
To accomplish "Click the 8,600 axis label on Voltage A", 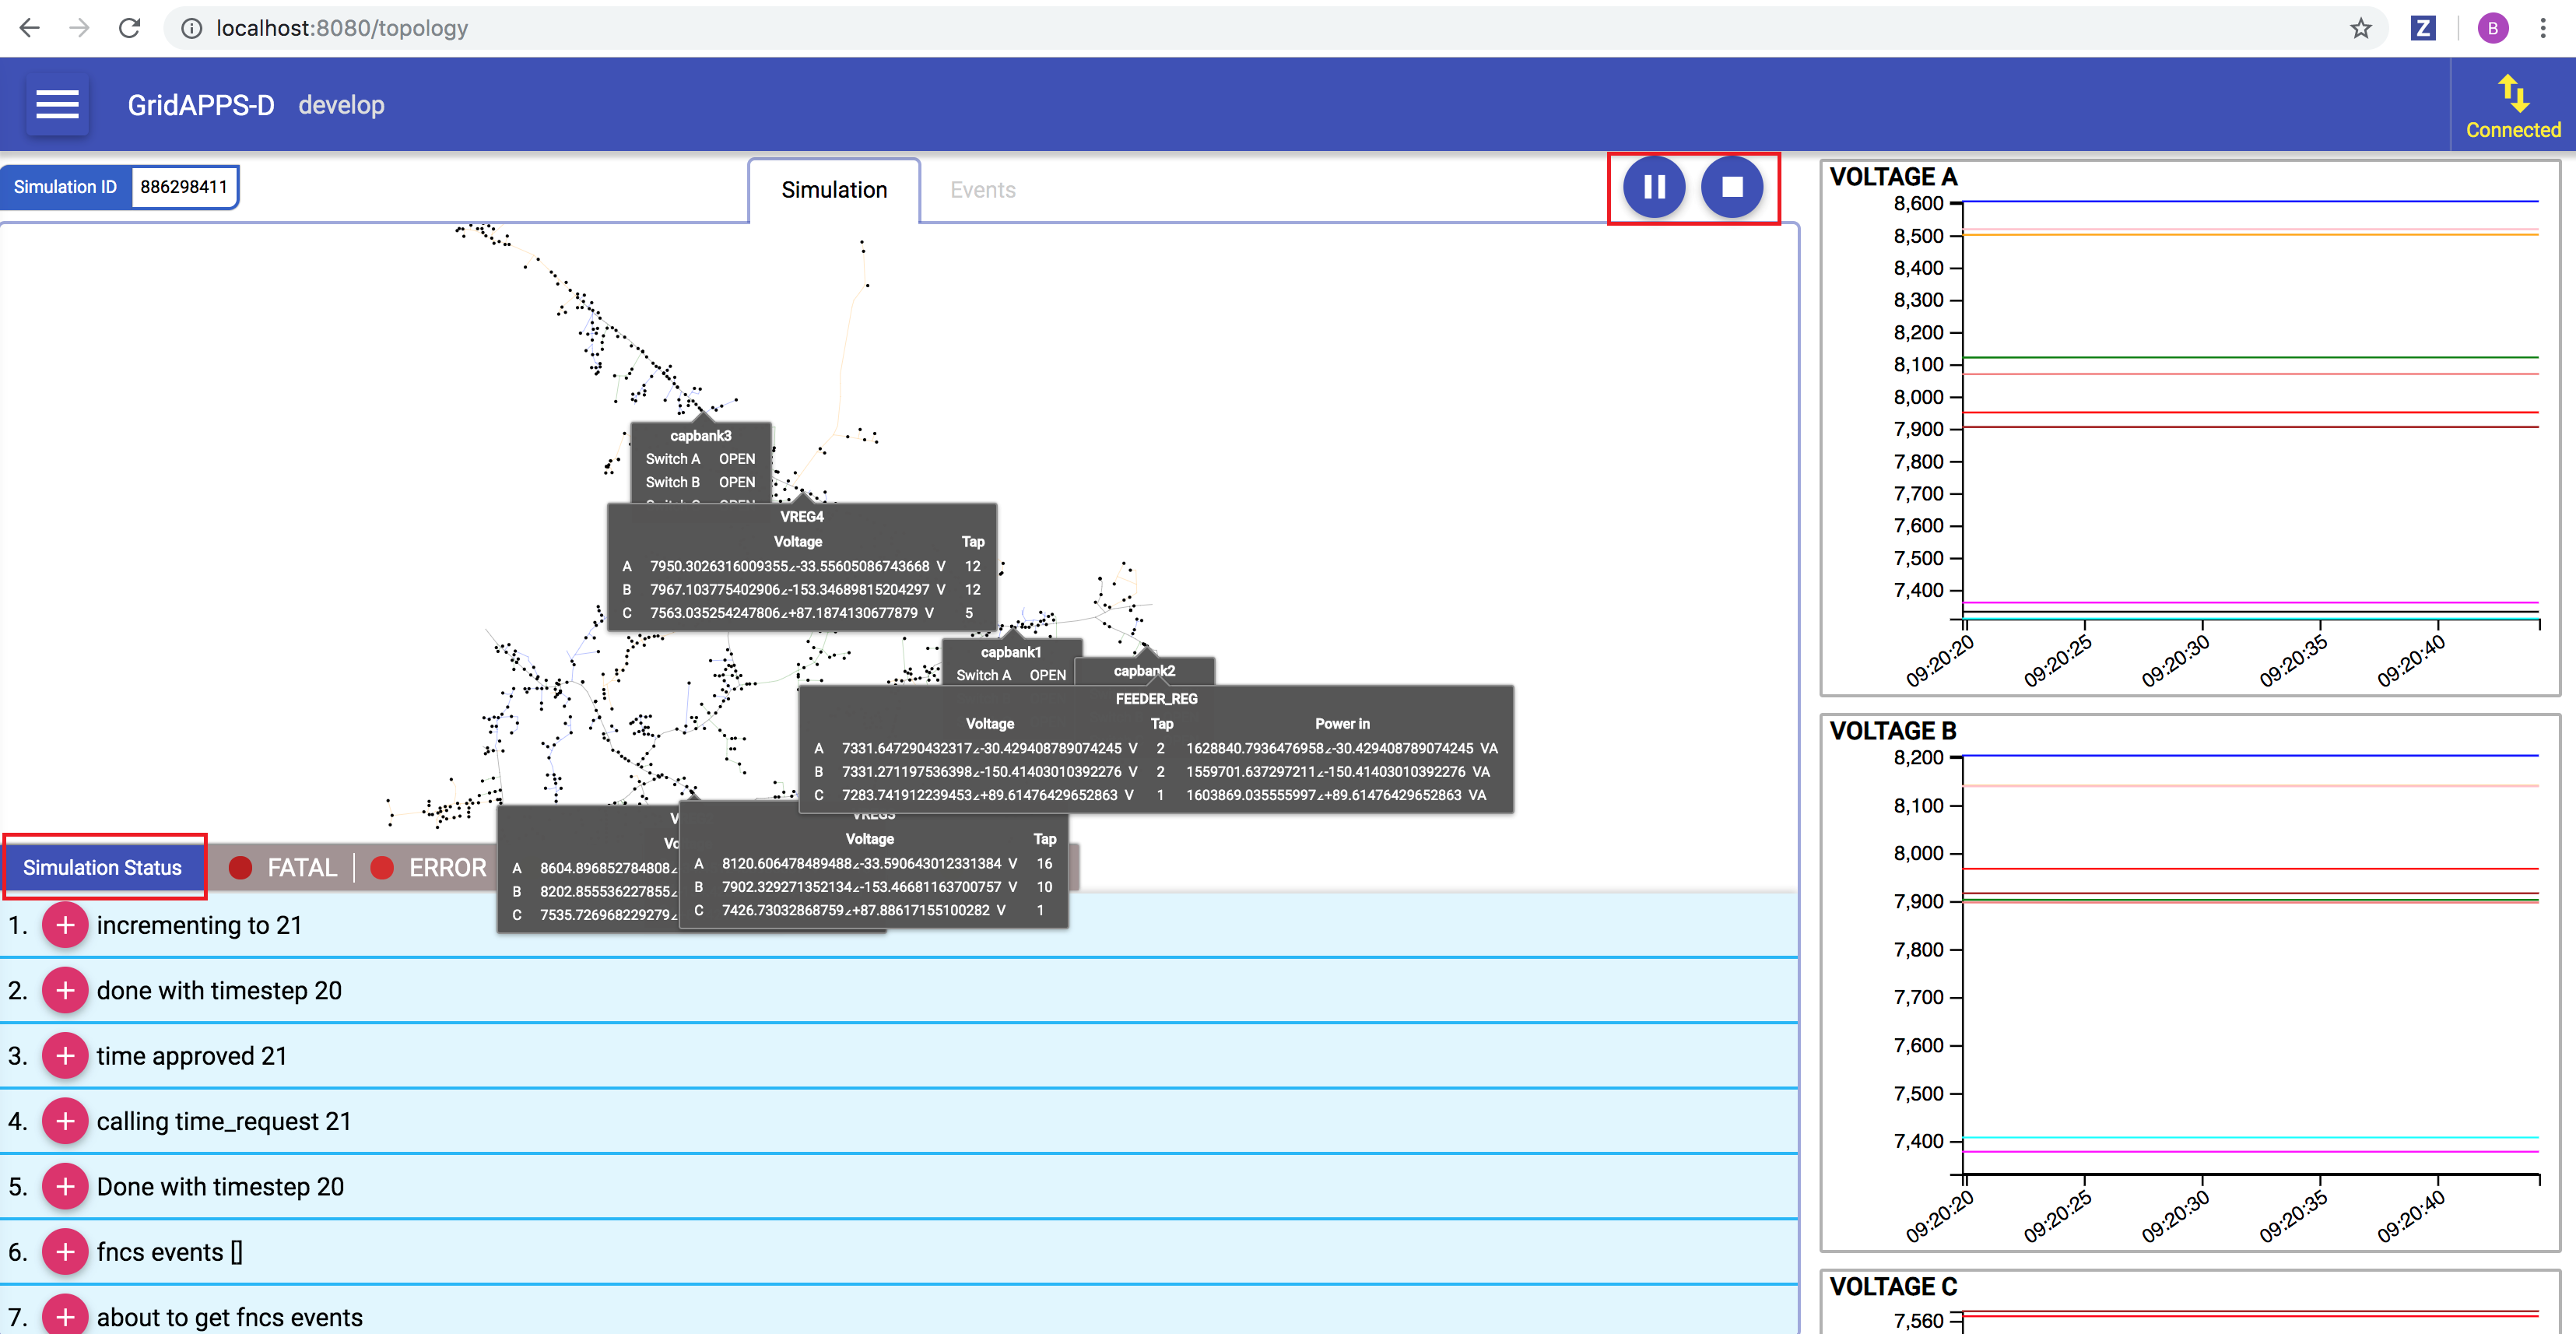I will (1918, 203).
